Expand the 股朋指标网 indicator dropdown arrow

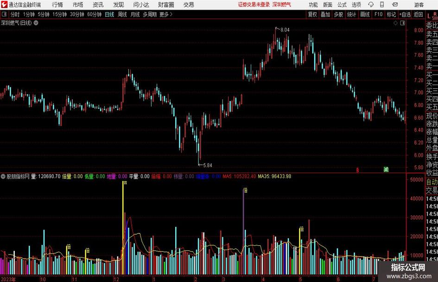coord(3,176)
